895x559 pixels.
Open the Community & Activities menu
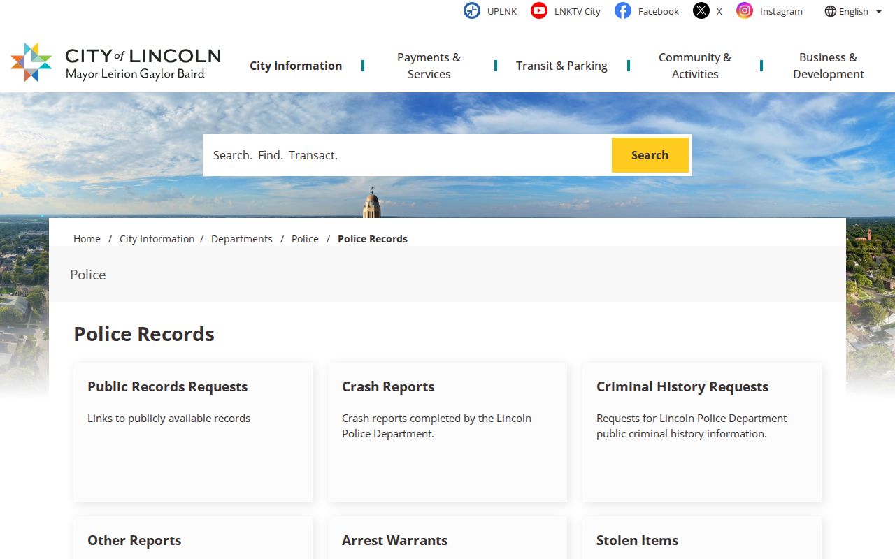695,66
